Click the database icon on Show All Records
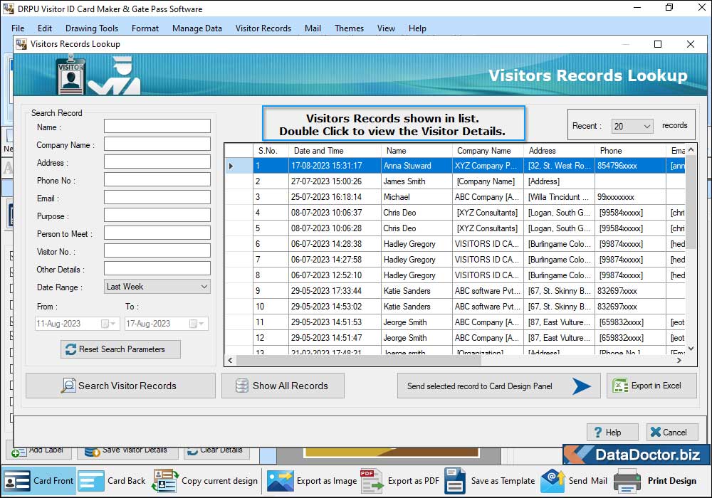The height and width of the screenshot is (498, 712). click(241, 386)
